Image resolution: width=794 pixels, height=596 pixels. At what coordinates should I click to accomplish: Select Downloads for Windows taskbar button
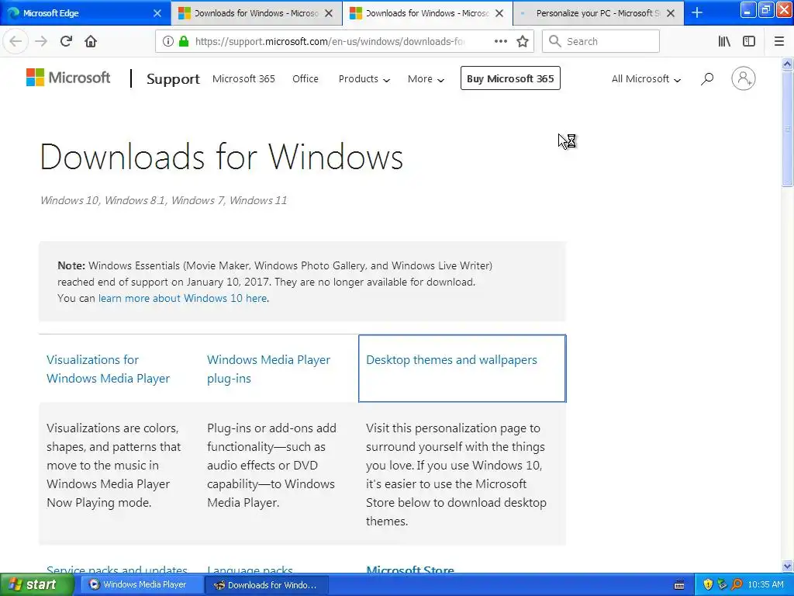267,585
